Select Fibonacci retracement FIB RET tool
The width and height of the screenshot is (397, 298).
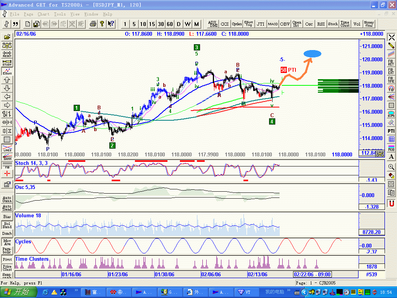[391, 62]
